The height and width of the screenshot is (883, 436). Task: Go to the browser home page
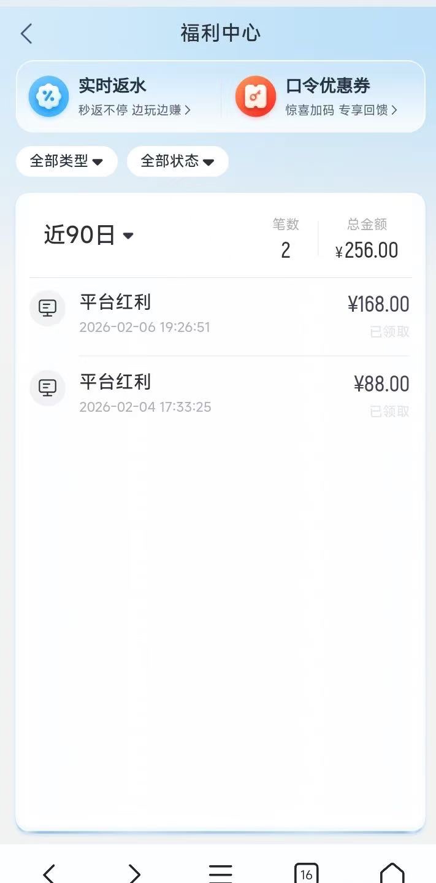(392, 873)
